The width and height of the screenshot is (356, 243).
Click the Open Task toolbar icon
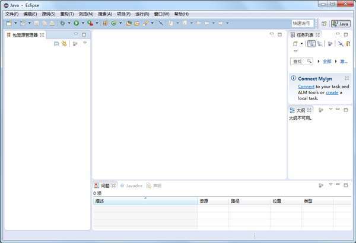tap(136, 23)
